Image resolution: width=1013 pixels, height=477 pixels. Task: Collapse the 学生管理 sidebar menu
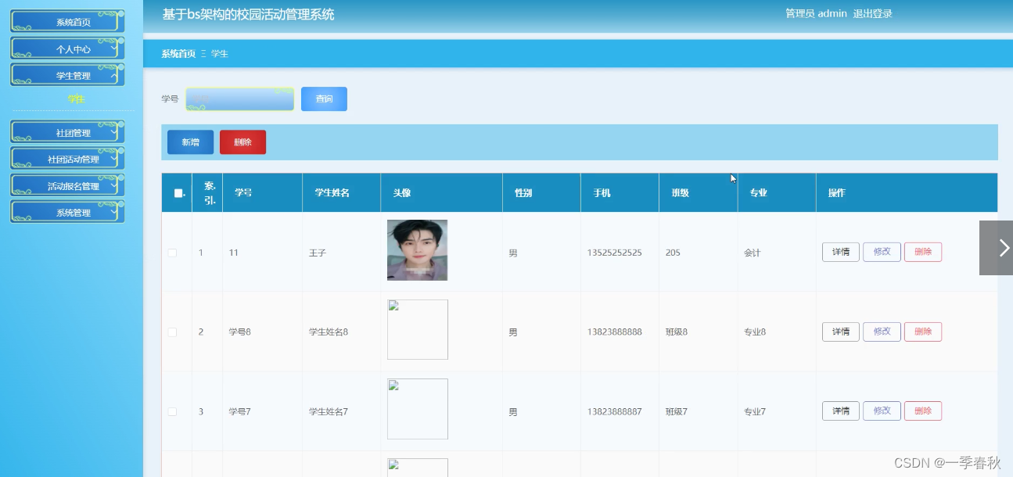click(67, 75)
